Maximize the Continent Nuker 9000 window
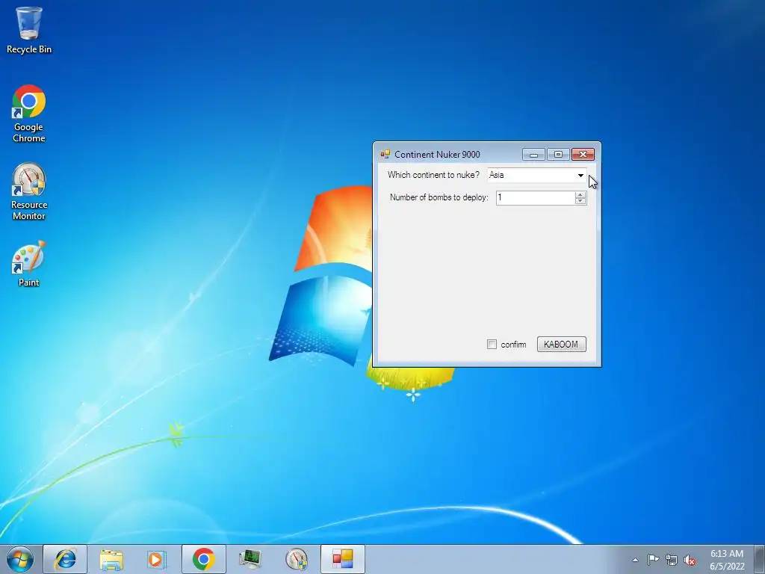The width and height of the screenshot is (765, 574). 558,155
